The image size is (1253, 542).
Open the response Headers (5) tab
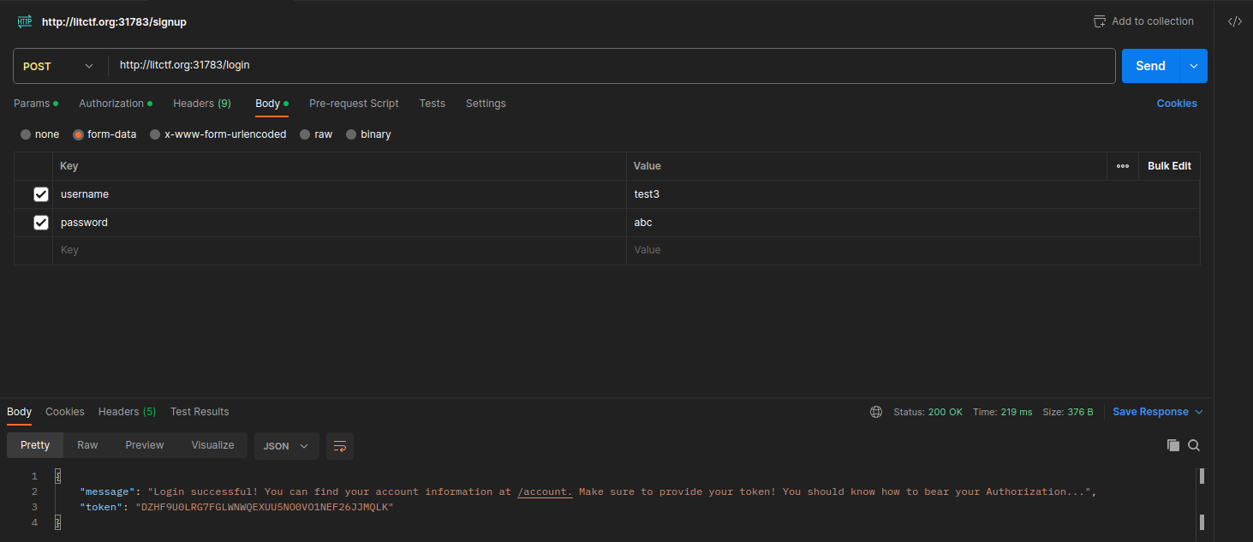tap(127, 412)
